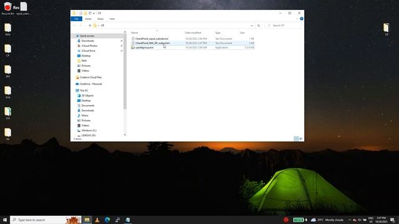Open iCloud Photos in the navigation pane
The image size is (399, 224).
pos(89,45)
